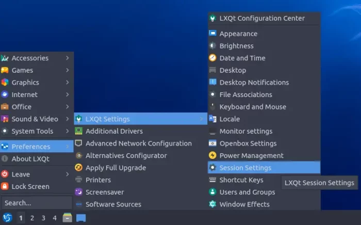This screenshot has height=225, width=361.
Task: Click the Window Effects gear icon
Action: [212, 204]
